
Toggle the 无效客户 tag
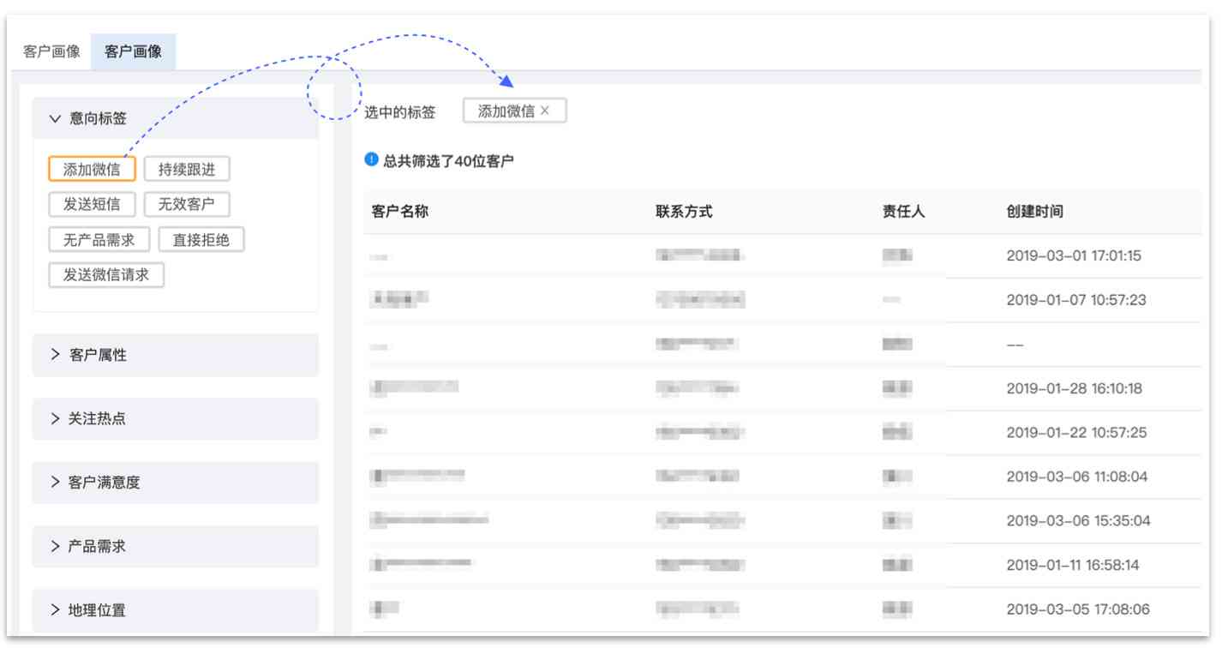click(x=187, y=205)
